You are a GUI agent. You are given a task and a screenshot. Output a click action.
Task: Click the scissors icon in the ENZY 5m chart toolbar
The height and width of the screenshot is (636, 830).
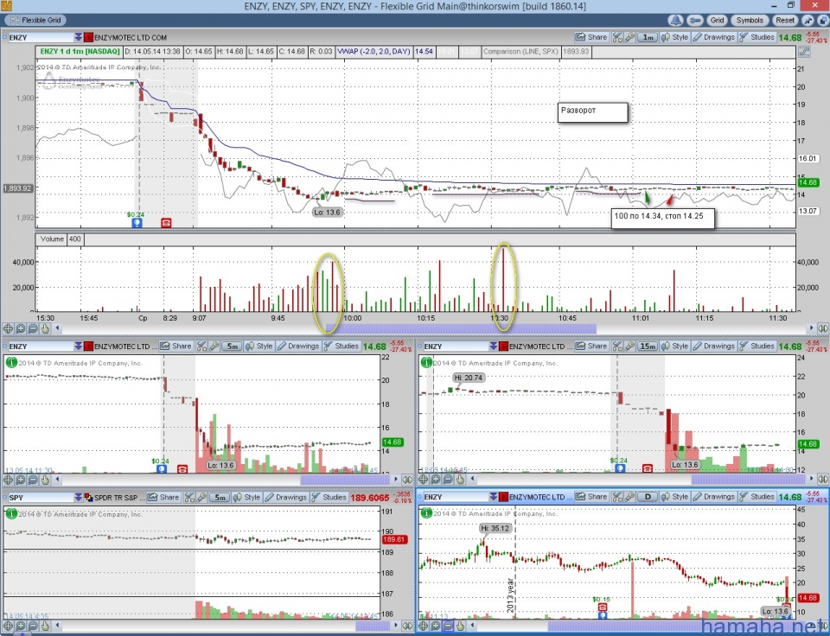(201, 346)
